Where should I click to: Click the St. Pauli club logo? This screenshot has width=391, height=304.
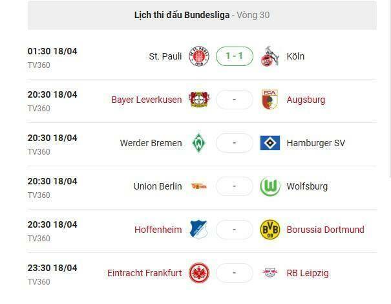[198, 56]
